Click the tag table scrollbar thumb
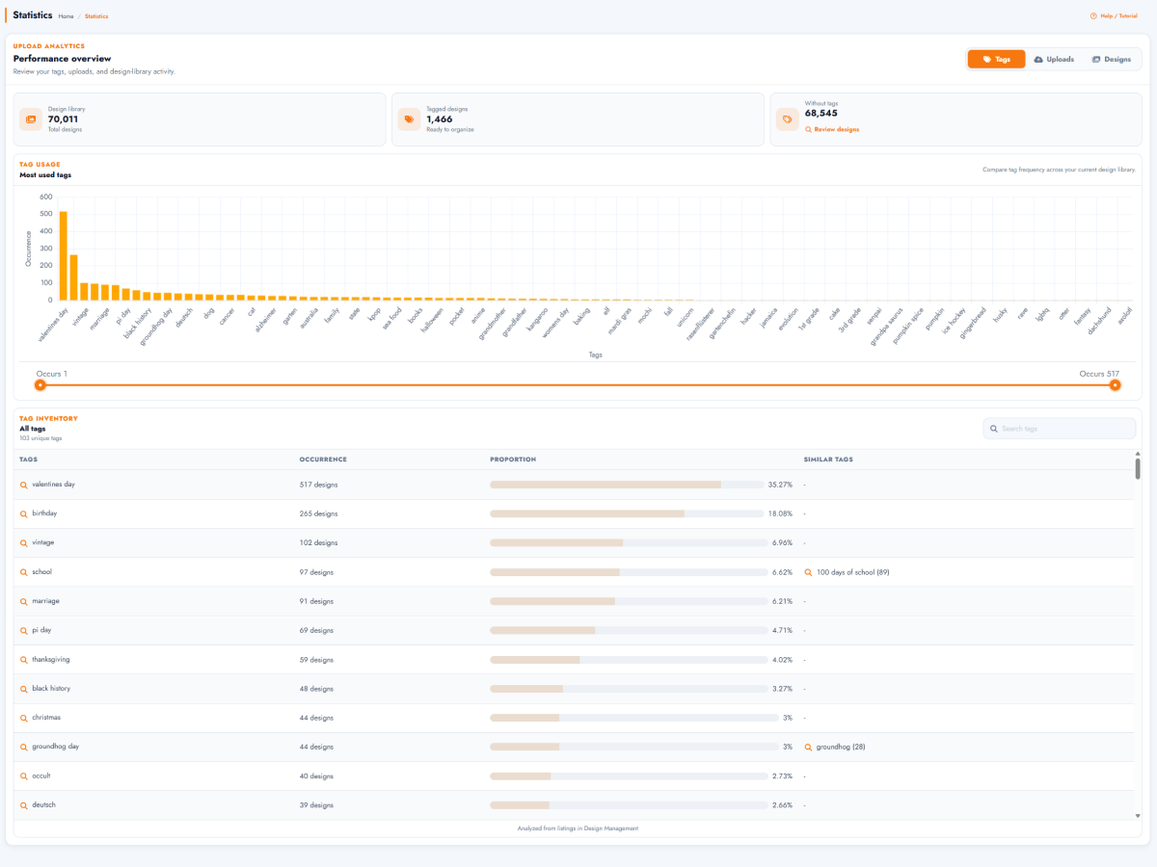 pos(1138,468)
